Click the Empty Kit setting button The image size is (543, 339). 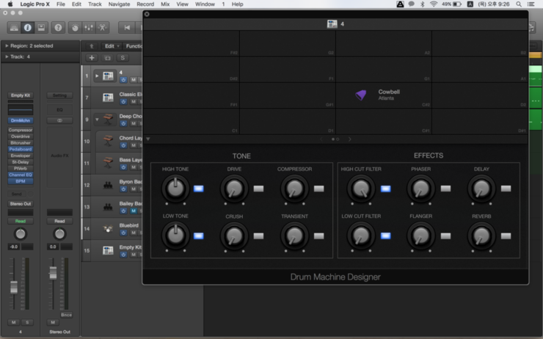pos(21,95)
